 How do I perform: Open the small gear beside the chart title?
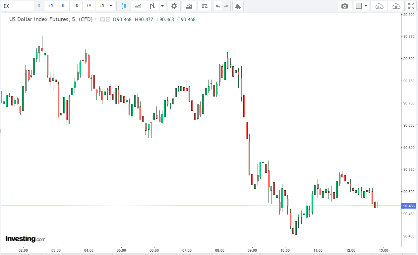pos(108,19)
